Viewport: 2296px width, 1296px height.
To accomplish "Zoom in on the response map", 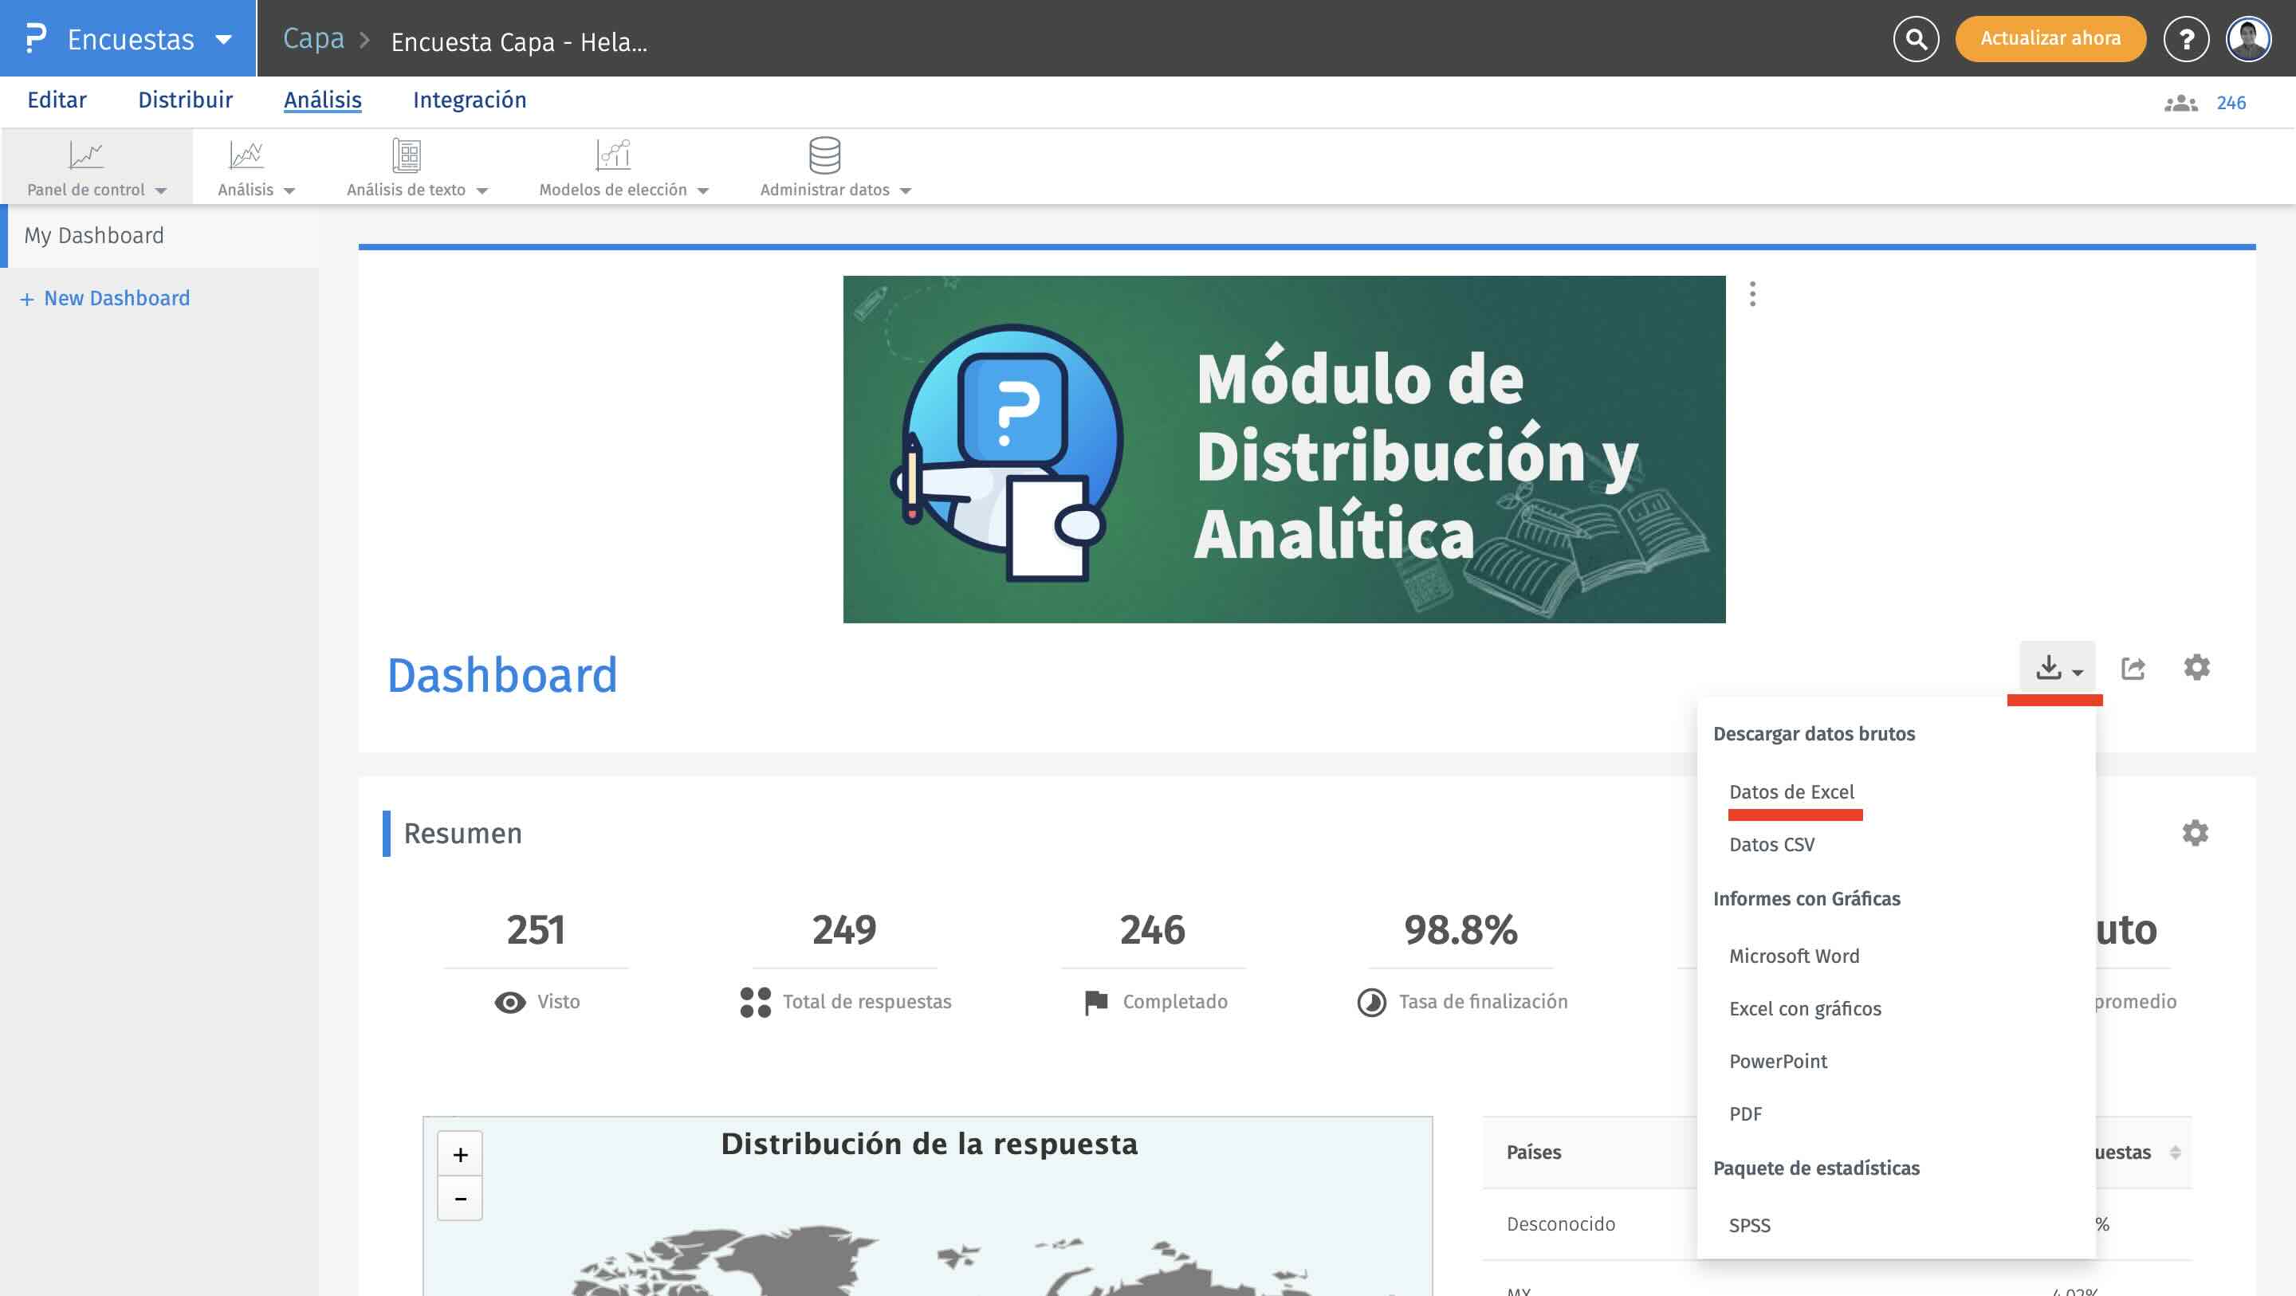I will (460, 1155).
